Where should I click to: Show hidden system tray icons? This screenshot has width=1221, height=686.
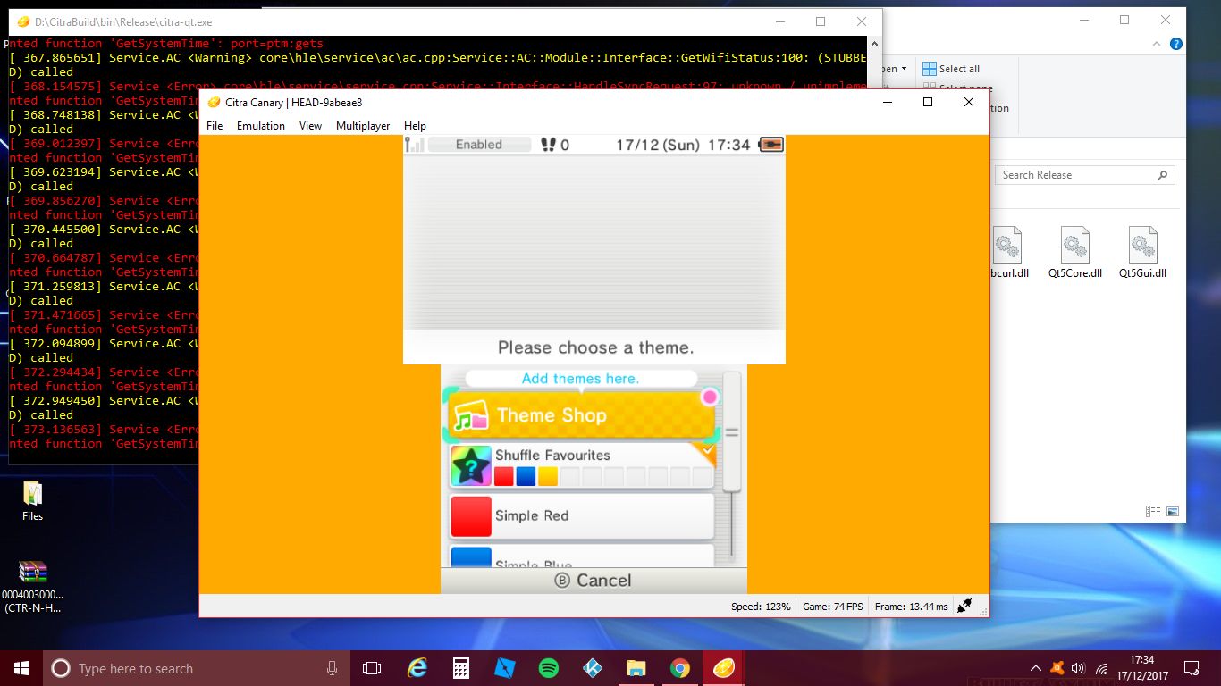(1036, 668)
